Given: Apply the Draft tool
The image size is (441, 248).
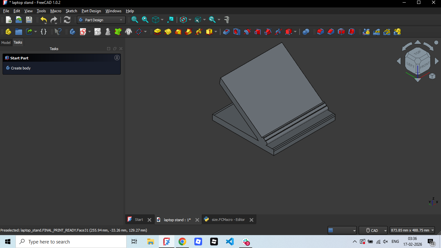Looking at the screenshot, I should pos(341,32).
